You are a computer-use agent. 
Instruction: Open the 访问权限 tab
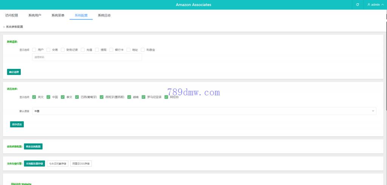tap(11, 15)
